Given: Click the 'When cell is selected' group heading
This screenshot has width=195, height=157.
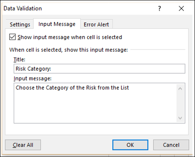Looking at the screenshot, I should click(68, 50).
